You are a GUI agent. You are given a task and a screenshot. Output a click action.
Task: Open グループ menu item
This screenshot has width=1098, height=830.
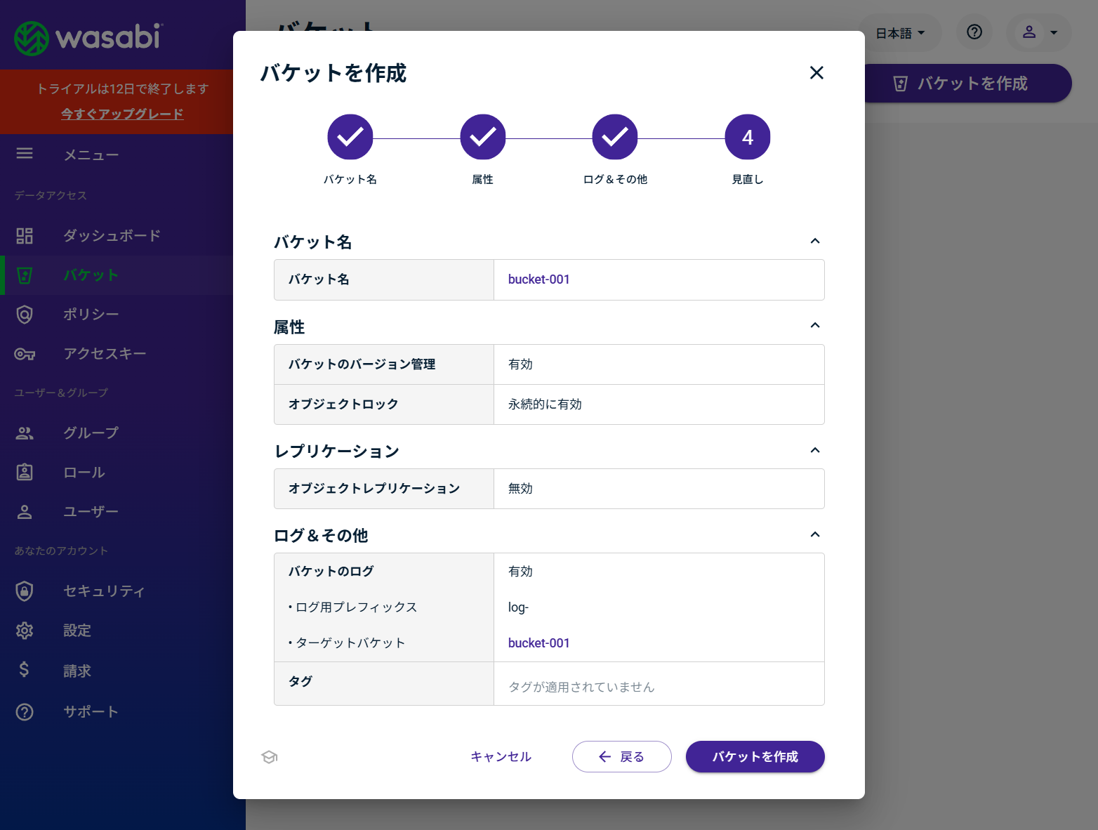click(91, 433)
